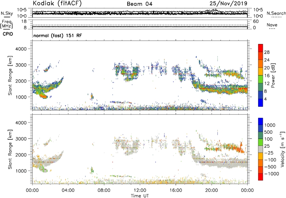The height and width of the screenshot is (198, 286).
Task: Click the 'Power [dB]' colorbar label
Action: point(273,75)
